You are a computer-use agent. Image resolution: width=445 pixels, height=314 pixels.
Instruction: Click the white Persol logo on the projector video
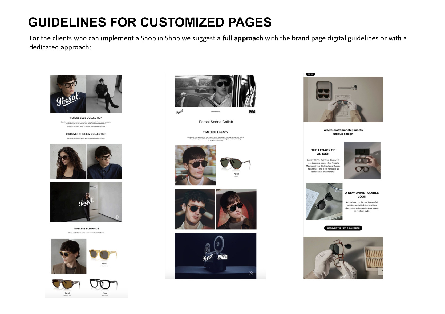click(208, 257)
